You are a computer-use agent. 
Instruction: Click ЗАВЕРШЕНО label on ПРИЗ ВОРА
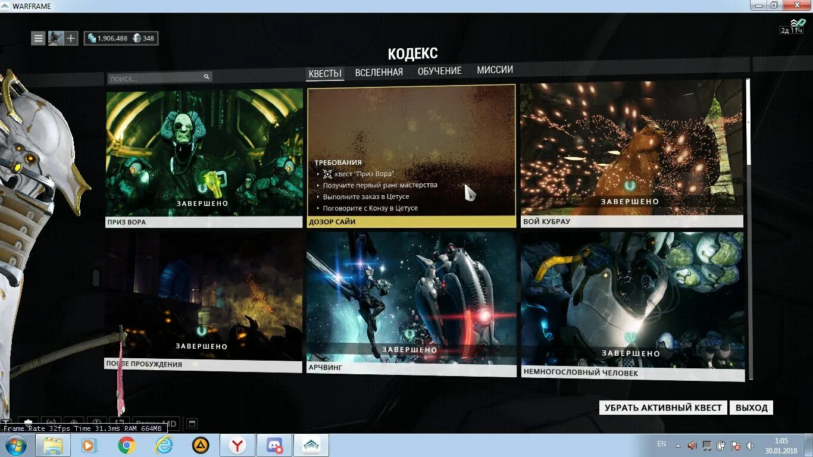coord(202,204)
